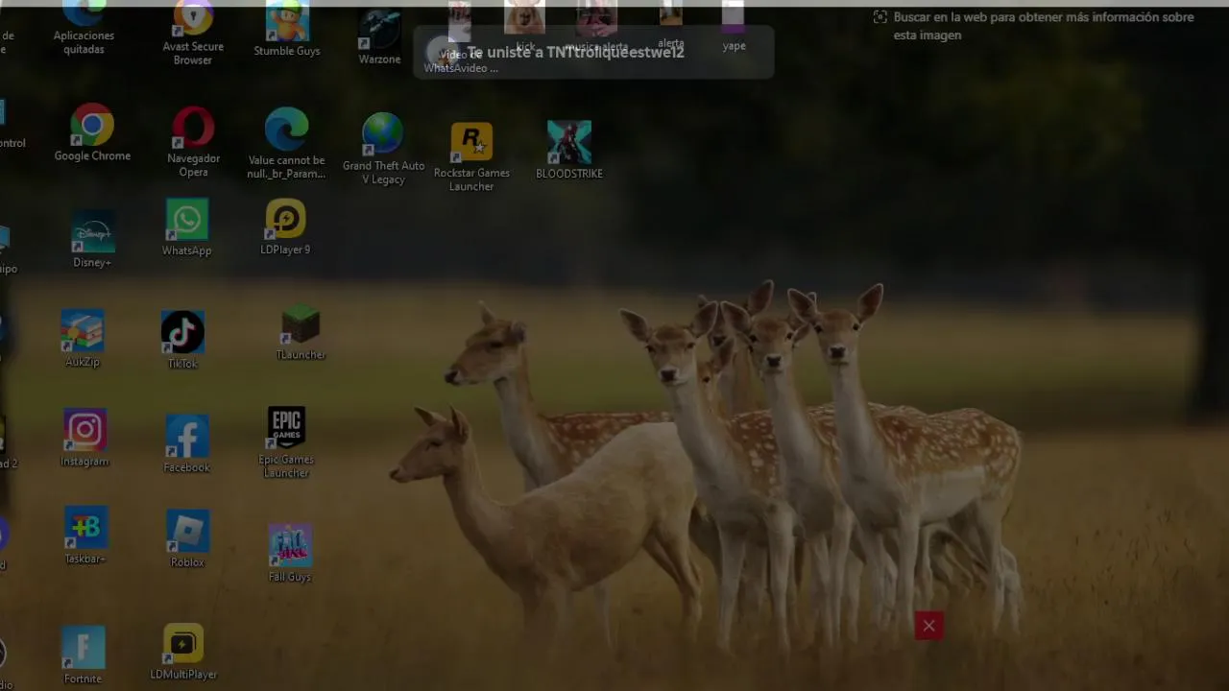This screenshot has height=691, width=1229.
Task: Launch Roblox desktop shortcut
Action: pos(187,538)
